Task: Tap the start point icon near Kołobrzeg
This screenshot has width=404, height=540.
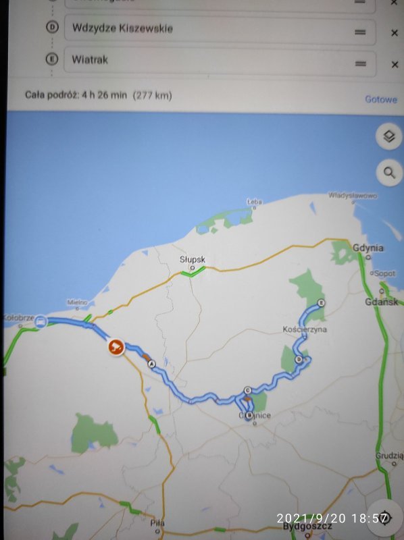Action: click(x=41, y=321)
